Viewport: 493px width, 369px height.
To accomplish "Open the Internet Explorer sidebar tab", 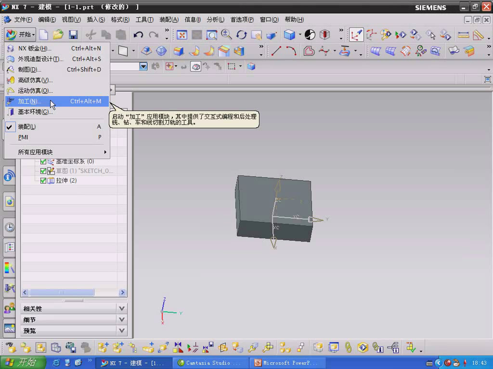I will [10, 201].
